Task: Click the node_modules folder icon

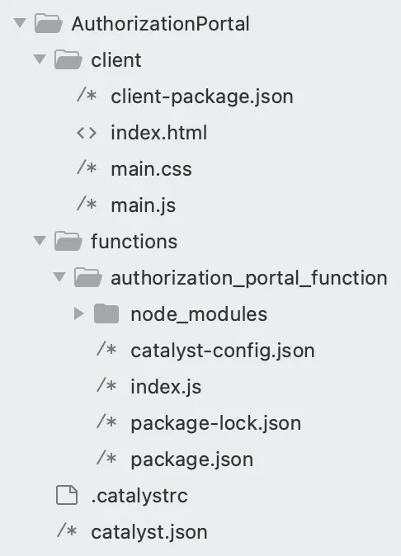Action: coord(106,313)
